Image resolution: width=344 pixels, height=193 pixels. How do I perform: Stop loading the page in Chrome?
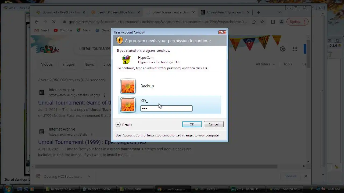coord(54,22)
